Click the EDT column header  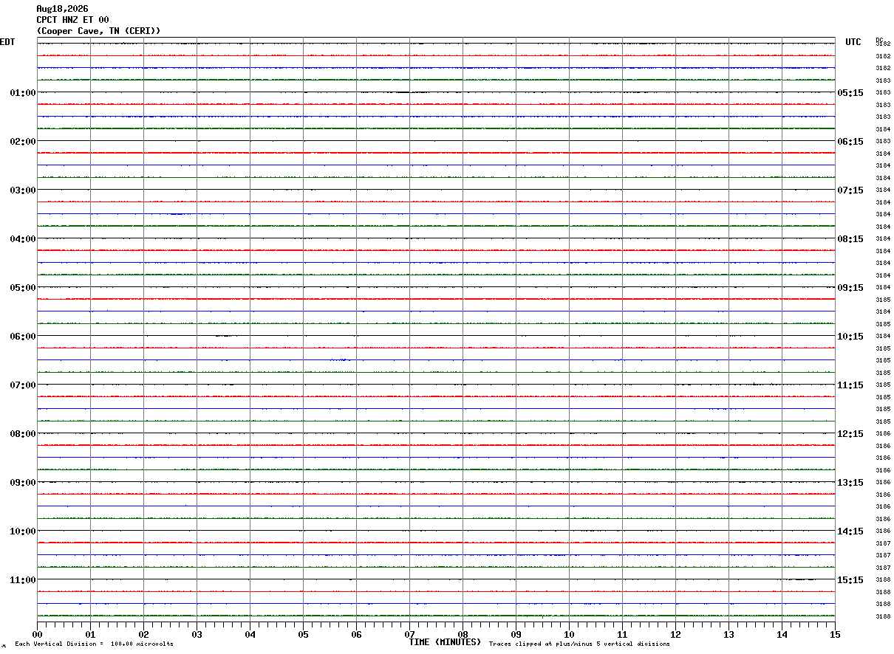point(7,42)
